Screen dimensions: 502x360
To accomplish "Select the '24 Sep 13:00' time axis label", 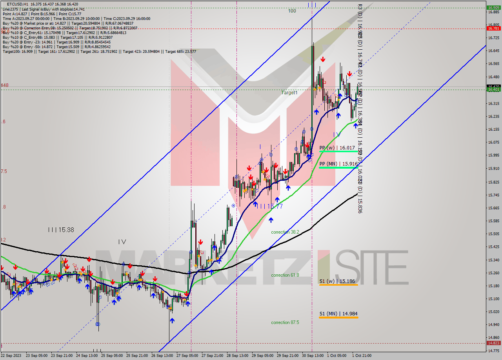I will 86,356.
